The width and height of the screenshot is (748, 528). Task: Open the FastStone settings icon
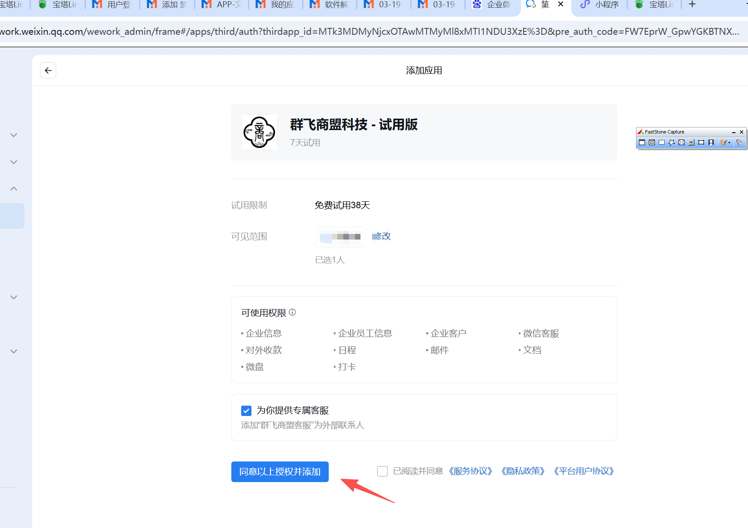[x=739, y=143]
